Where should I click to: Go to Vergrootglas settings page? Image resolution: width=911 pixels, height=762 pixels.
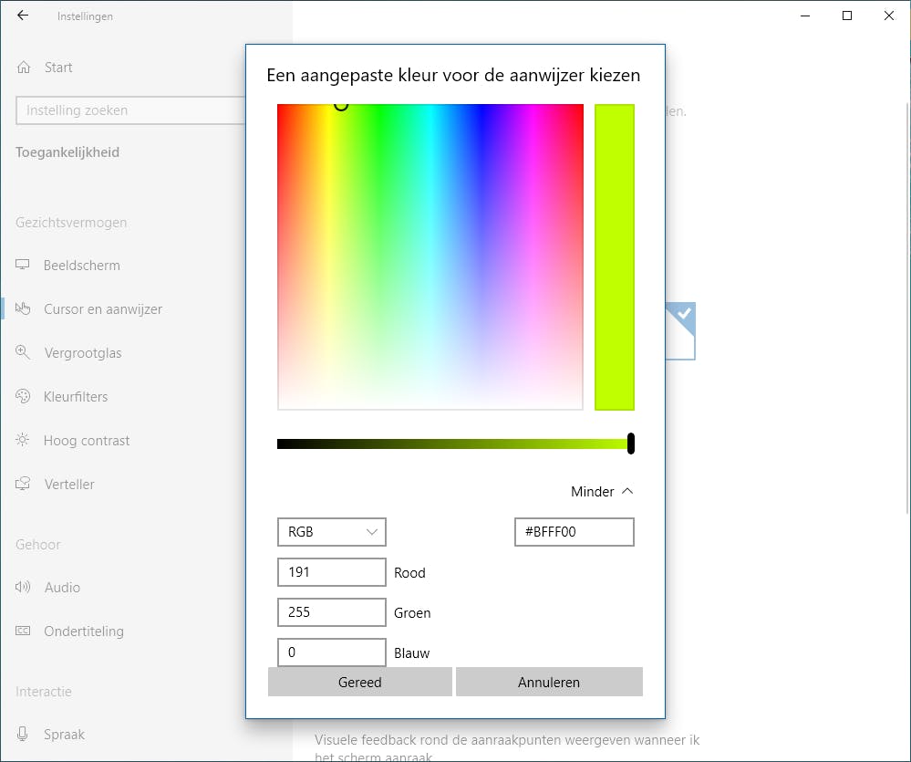(x=83, y=353)
